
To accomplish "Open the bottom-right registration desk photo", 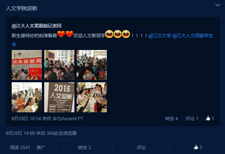I will (92, 97).
